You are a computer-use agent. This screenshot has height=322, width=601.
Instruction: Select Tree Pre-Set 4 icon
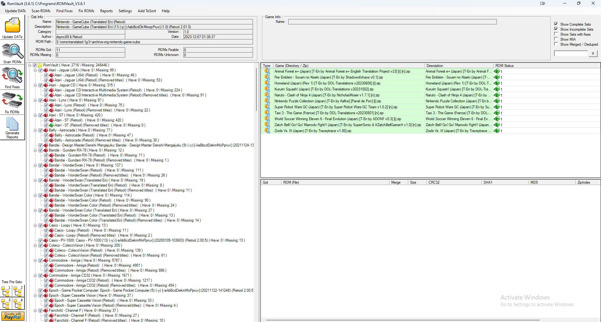[x=18, y=304]
